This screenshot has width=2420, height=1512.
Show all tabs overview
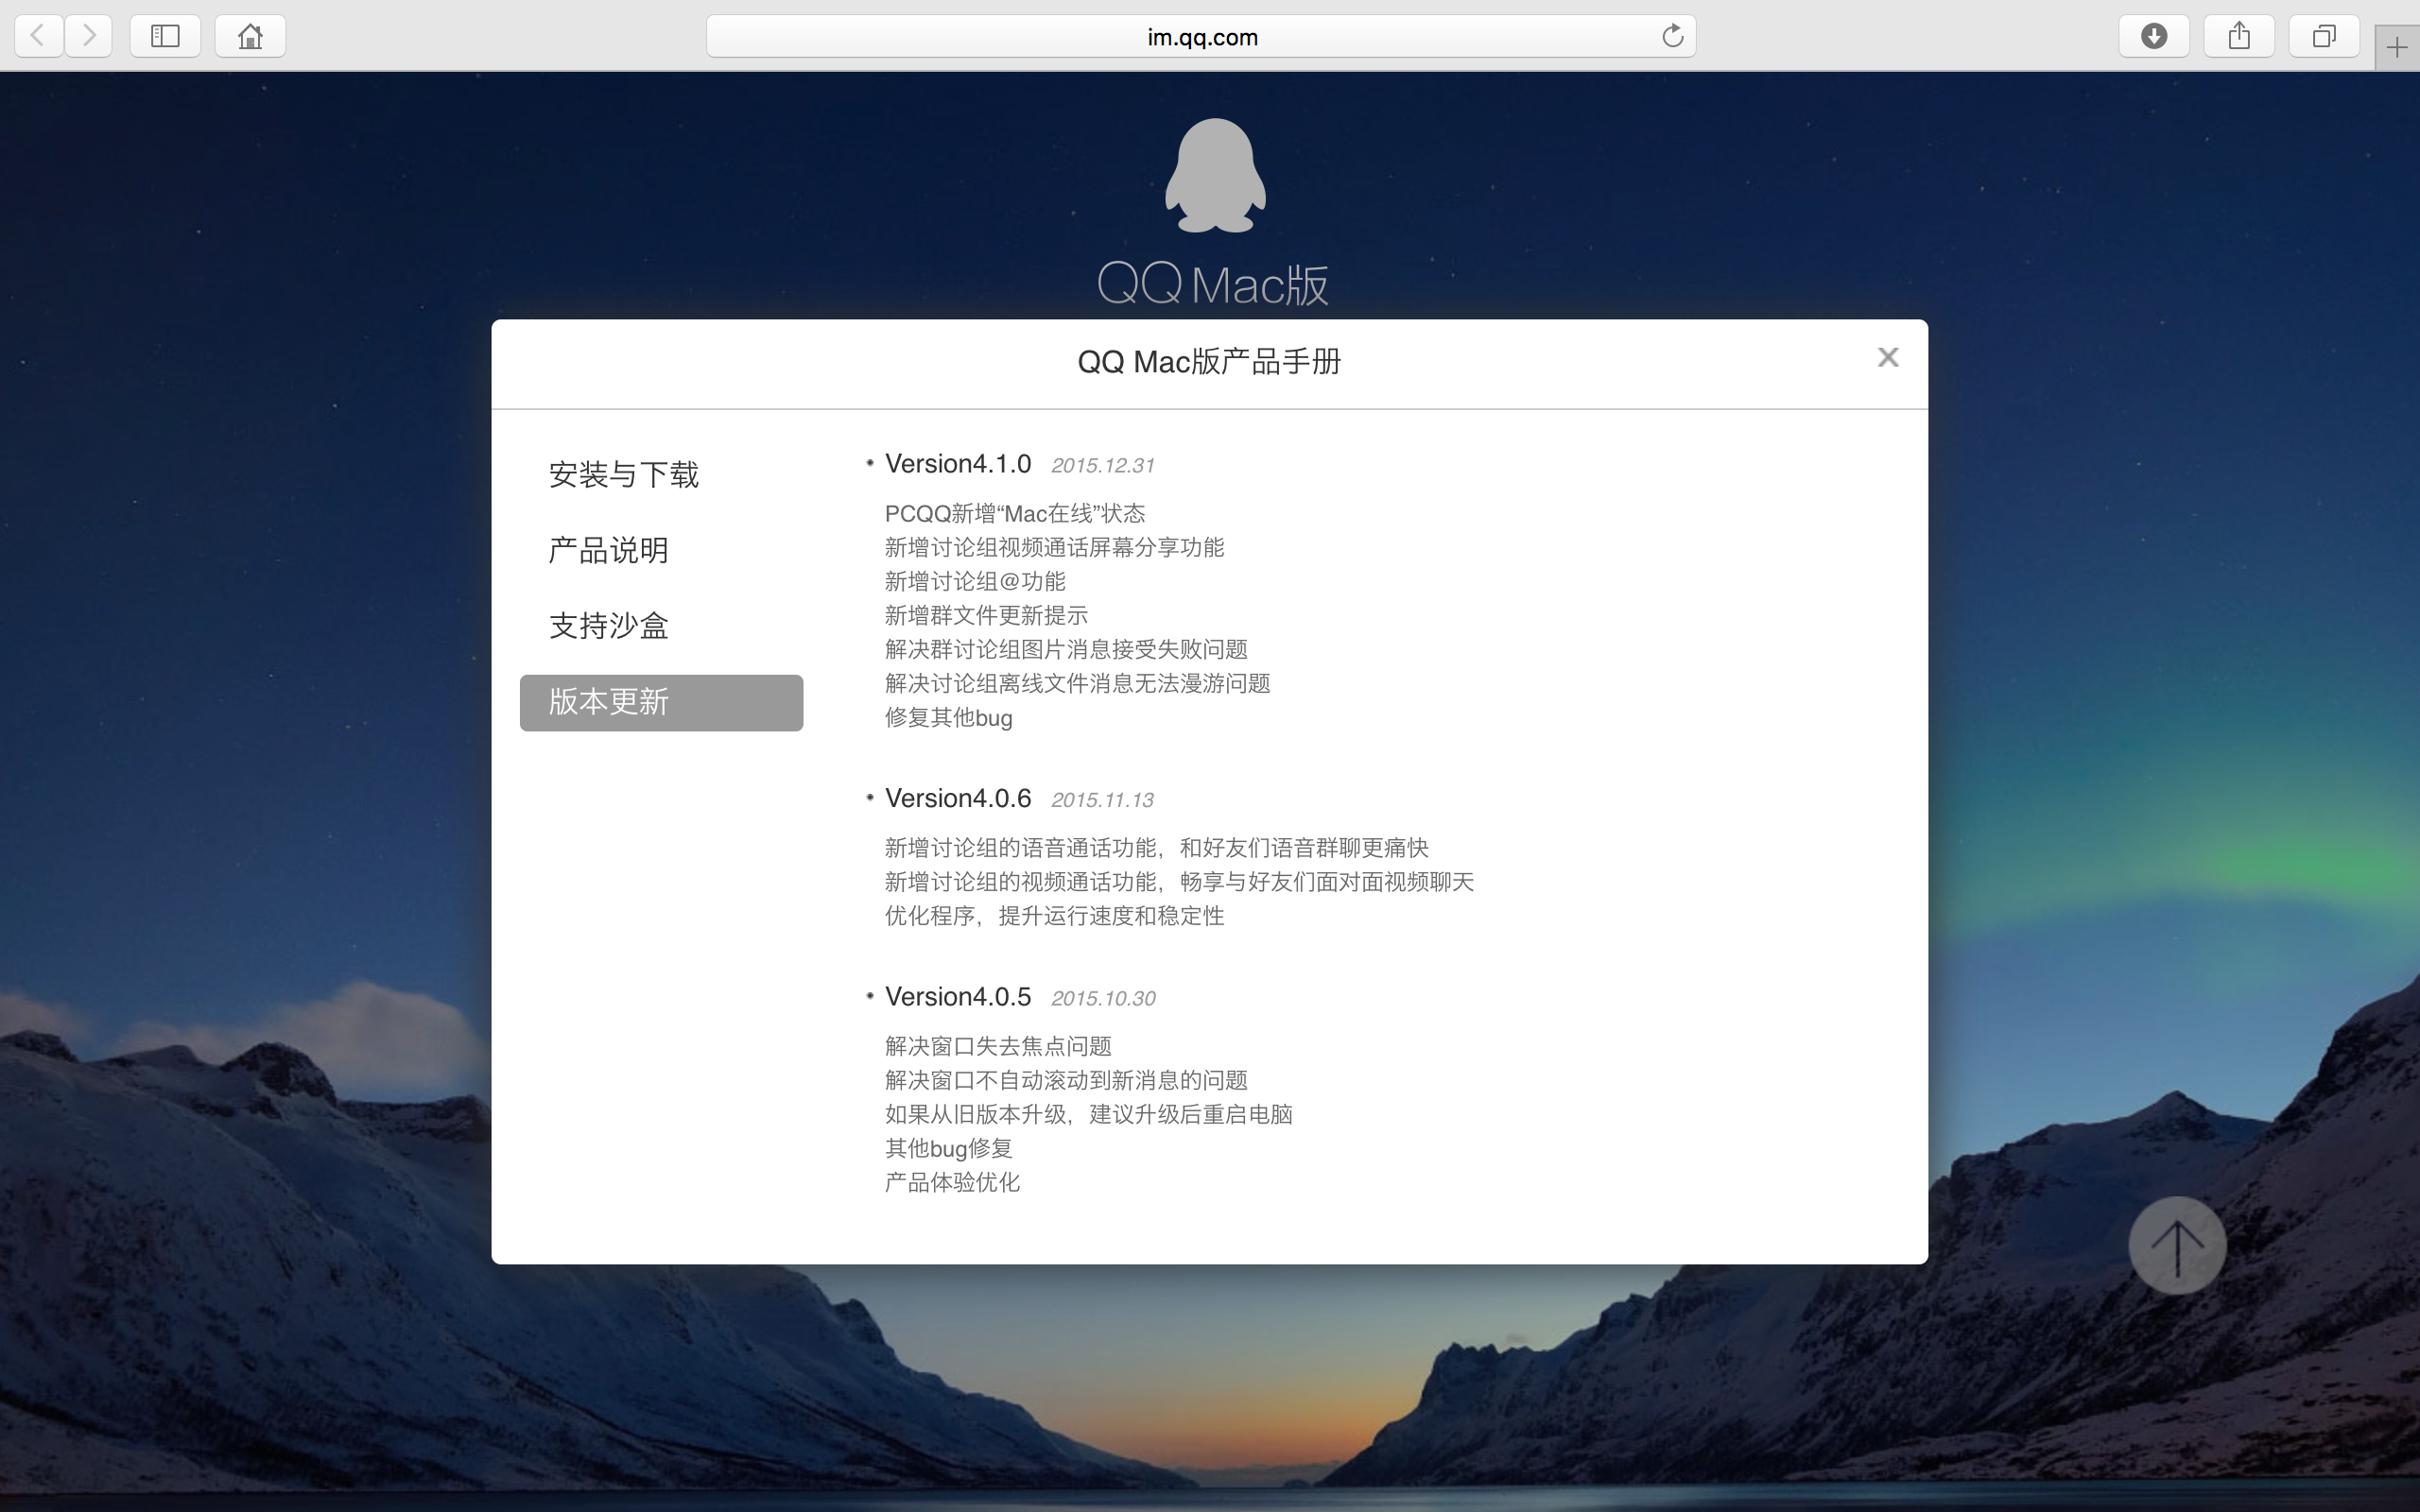coord(2323,35)
